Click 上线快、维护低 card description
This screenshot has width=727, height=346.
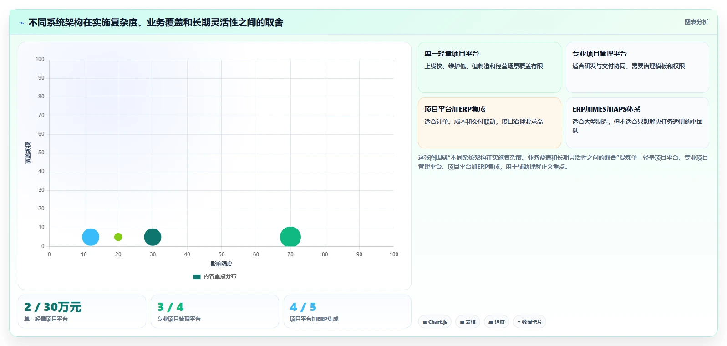point(483,66)
